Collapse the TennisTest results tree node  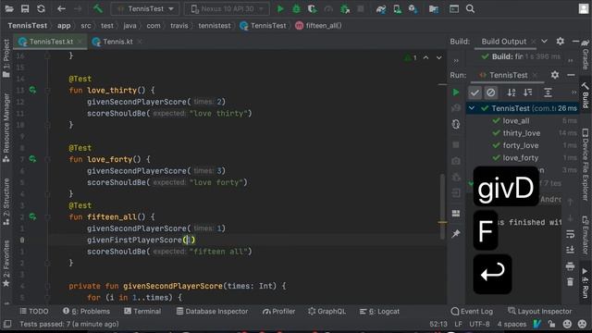pos(472,108)
